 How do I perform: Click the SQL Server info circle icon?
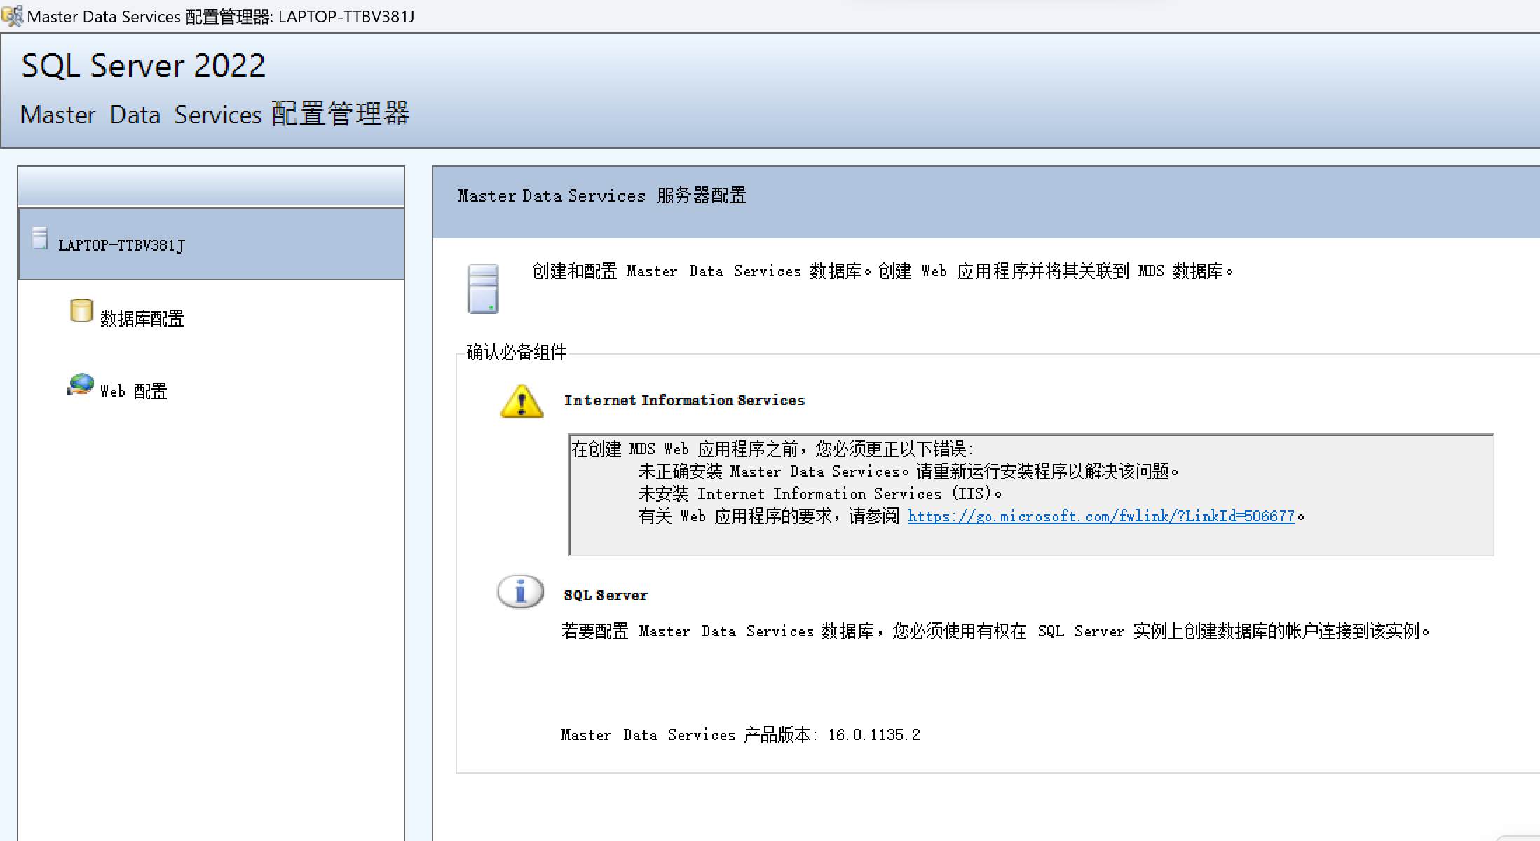520,591
